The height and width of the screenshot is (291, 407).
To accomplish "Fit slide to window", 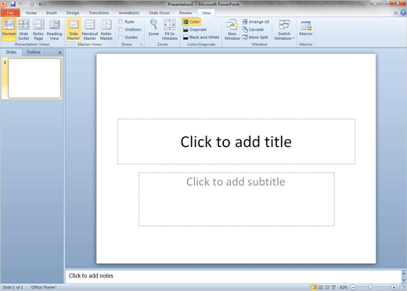I will pos(170,30).
